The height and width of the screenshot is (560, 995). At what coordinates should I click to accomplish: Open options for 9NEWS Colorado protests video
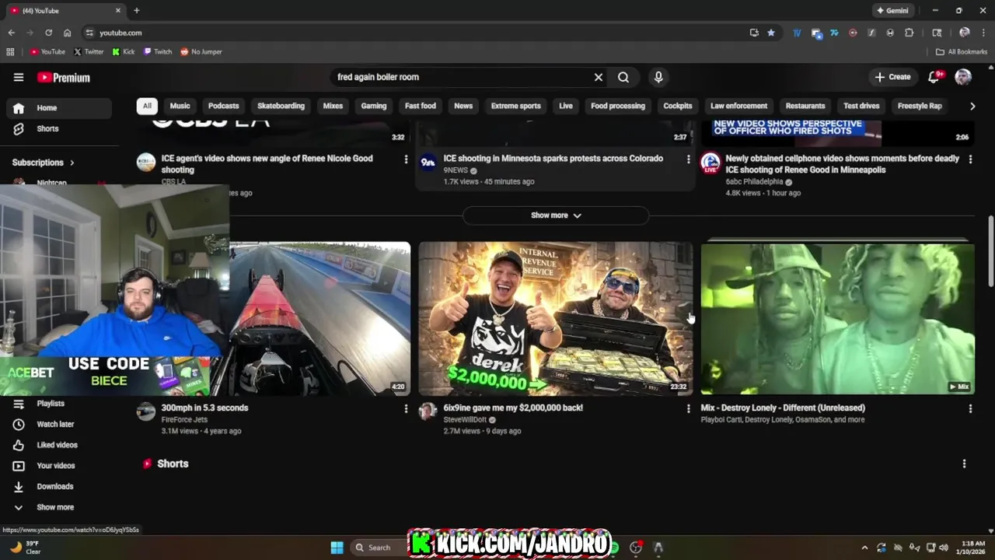tap(688, 159)
